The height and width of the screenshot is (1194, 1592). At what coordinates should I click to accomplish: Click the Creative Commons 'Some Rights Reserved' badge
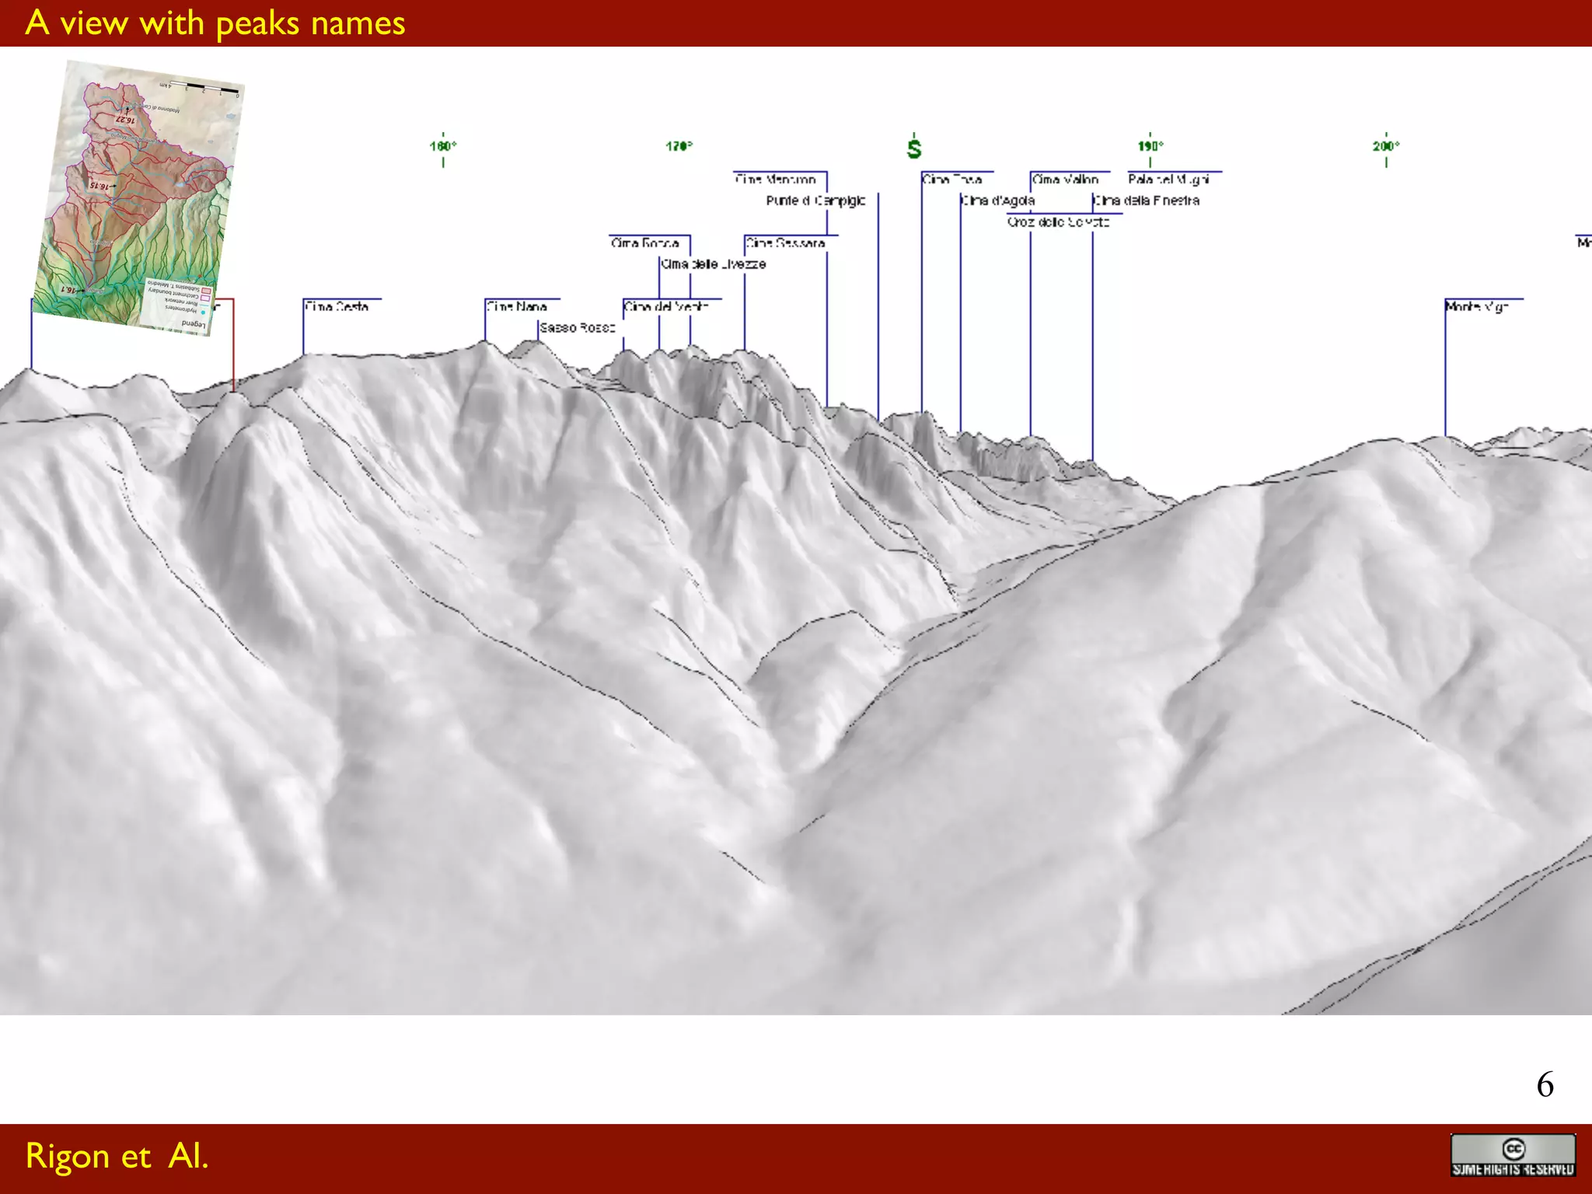[1513, 1155]
